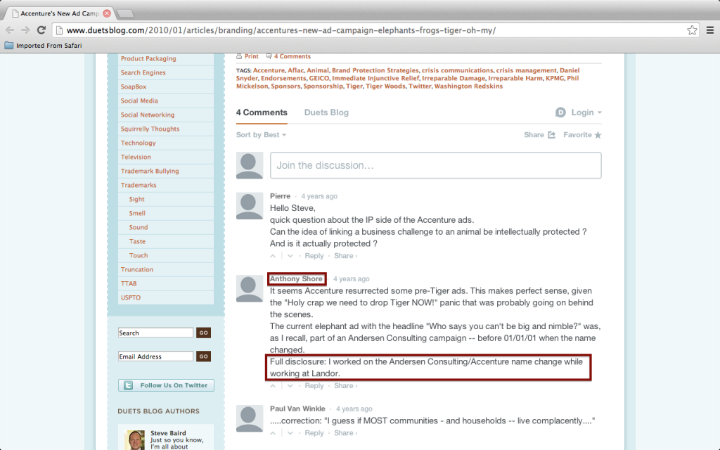
Task: Click the Tiger Woods tag
Action: 385,86
